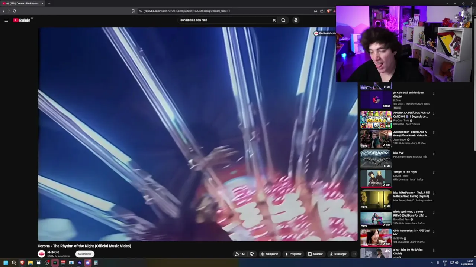Select the browser address bar URL
This screenshot has width=476, height=267.
pos(187,11)
